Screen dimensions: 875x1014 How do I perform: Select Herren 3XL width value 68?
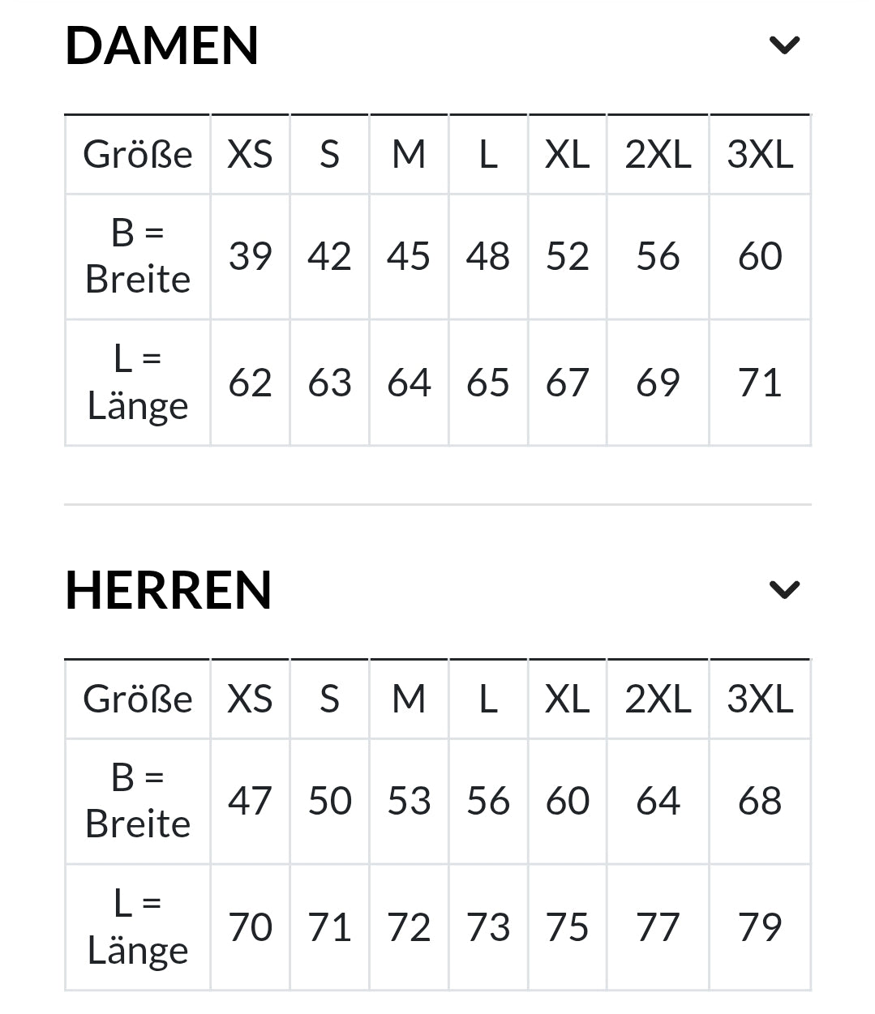pos(760,801)
